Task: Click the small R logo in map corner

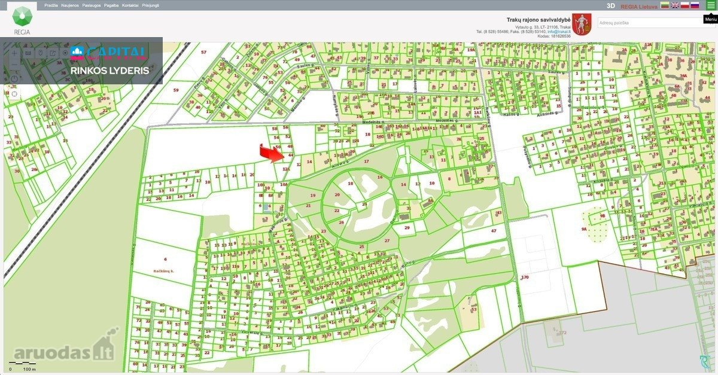Action: pos(704,361)
